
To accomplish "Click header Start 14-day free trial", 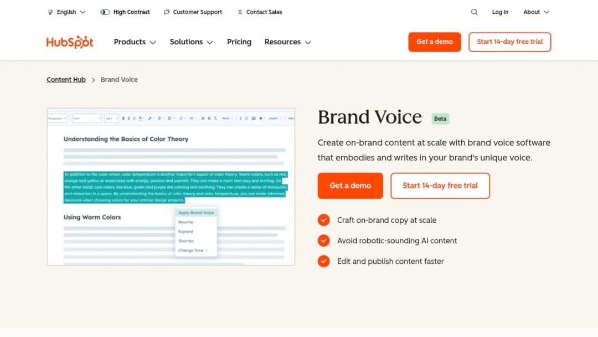I will point(509,42).
